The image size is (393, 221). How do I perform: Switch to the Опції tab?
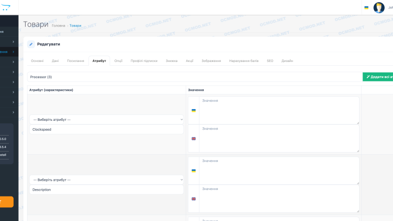click(118, 61)
